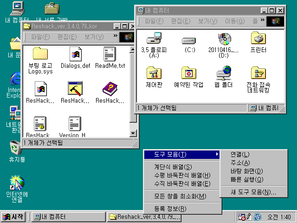The width and height of the screenshot is (297, 223).
Task: Choose 새 도구 모음(N)... from submenu
Action: pyautogui.click(x=254, y=192)
